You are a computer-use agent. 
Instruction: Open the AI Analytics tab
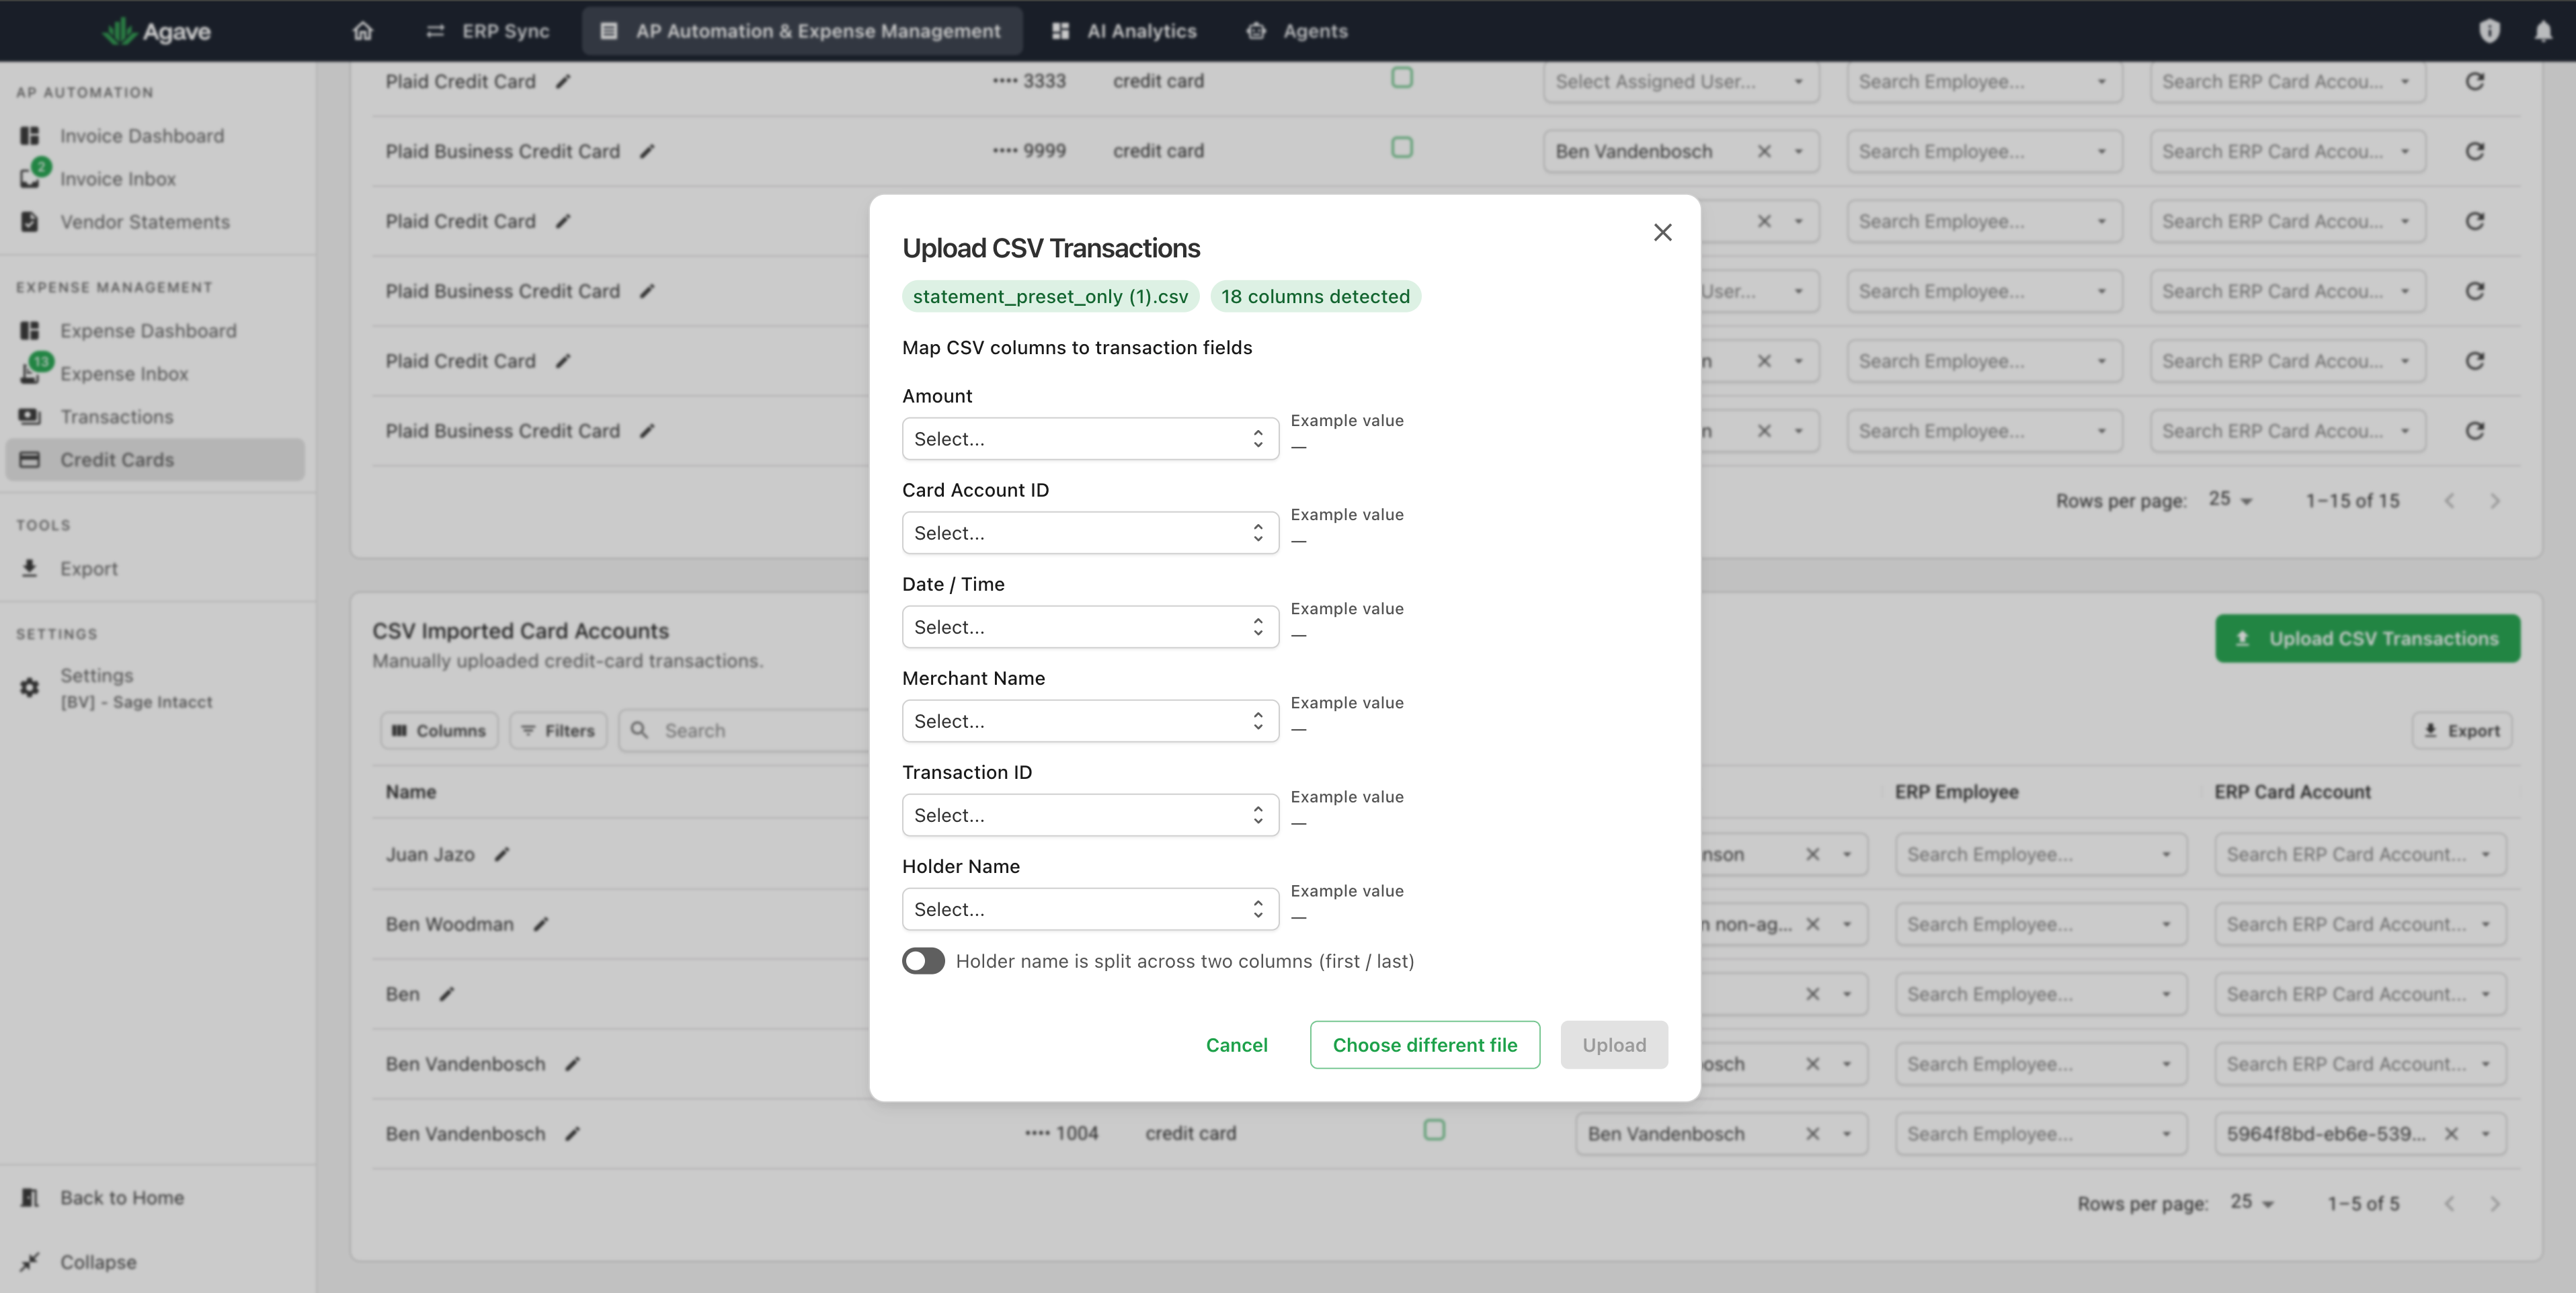1124,31
